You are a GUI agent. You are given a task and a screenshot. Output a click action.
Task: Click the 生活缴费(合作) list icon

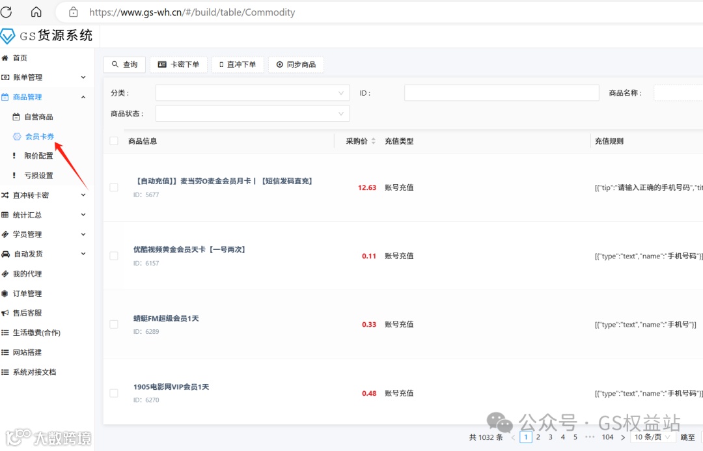(x=5, y=332)
